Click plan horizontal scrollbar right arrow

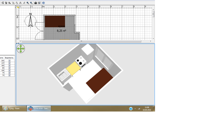pos(150,41)
